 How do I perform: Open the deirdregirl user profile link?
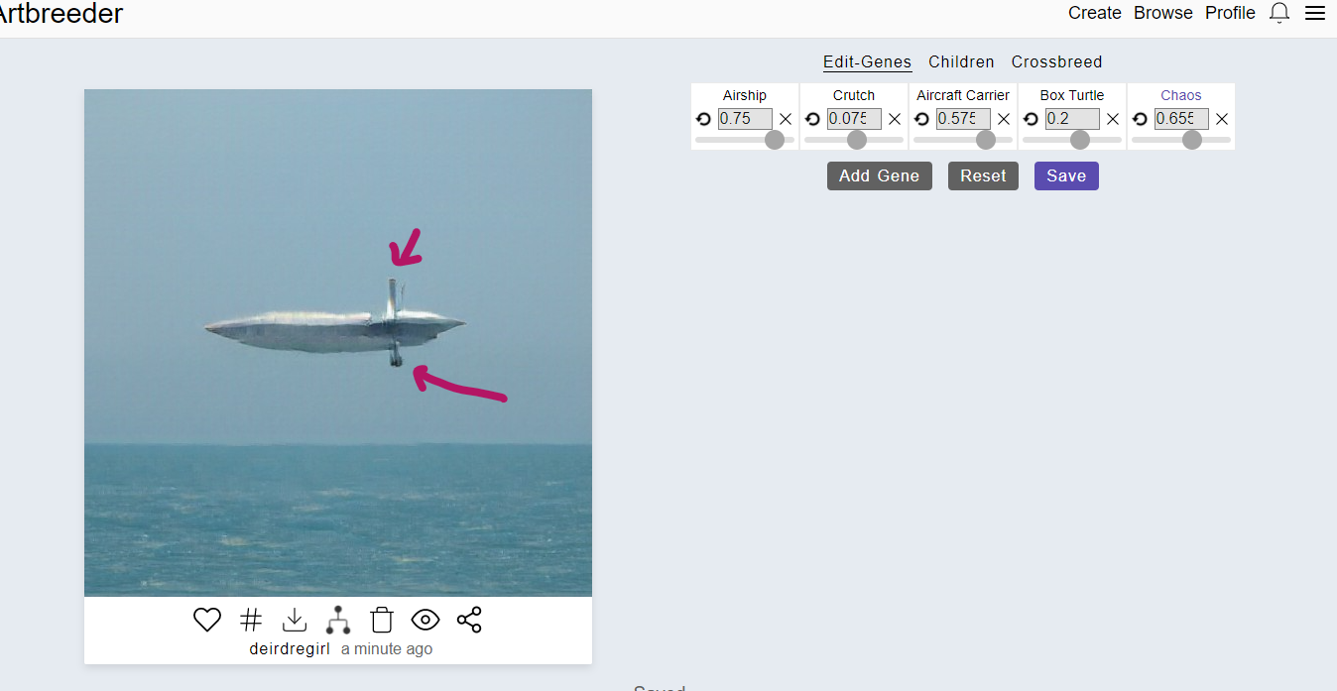click(290, 649)
